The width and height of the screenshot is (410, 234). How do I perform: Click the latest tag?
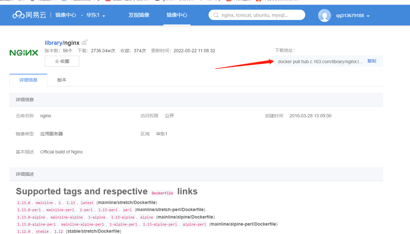pos(87,203)
